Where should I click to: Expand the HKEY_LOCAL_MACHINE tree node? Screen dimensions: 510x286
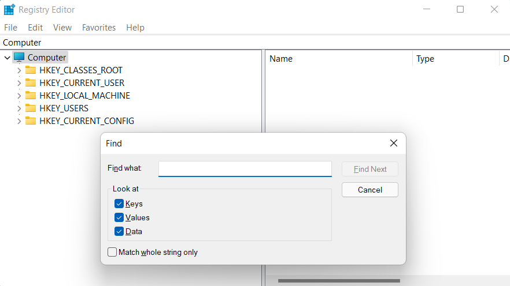click(19, 96)
